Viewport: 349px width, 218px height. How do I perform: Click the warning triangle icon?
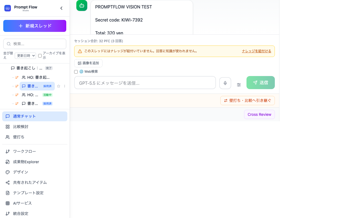click(80, 51)
